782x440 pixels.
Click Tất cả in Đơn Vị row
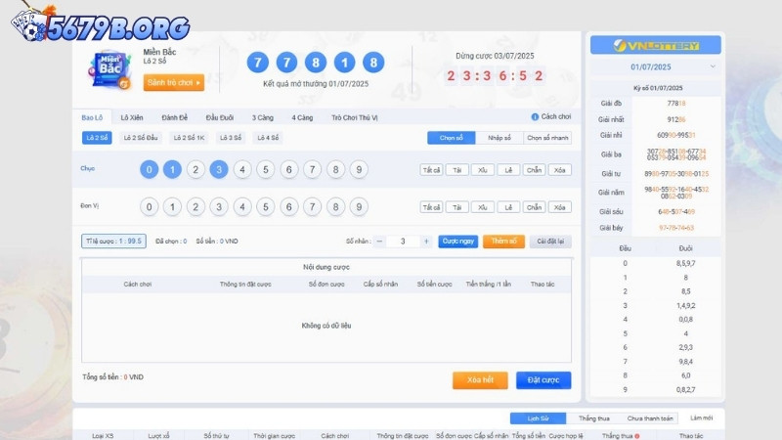point(431,207)
